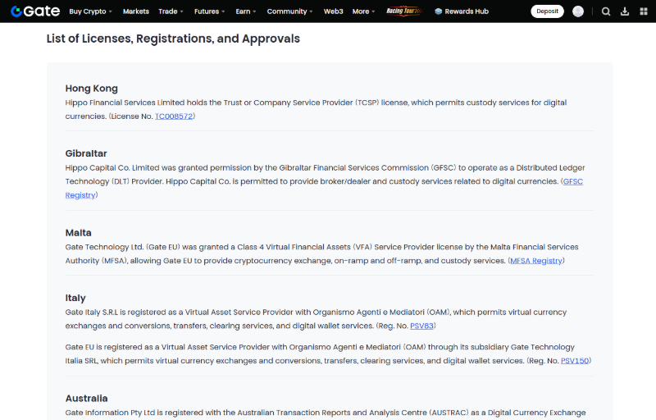Open the search icon in header
656x420 pixels.
point(606,11)
